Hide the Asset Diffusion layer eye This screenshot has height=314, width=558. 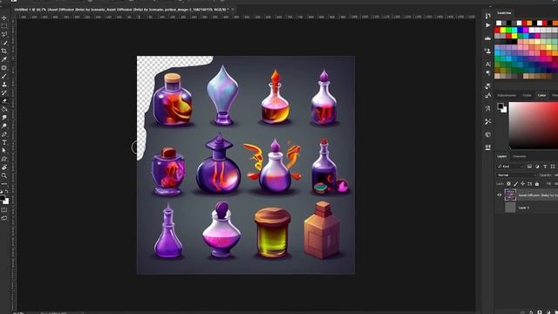(x=500, y=195)
